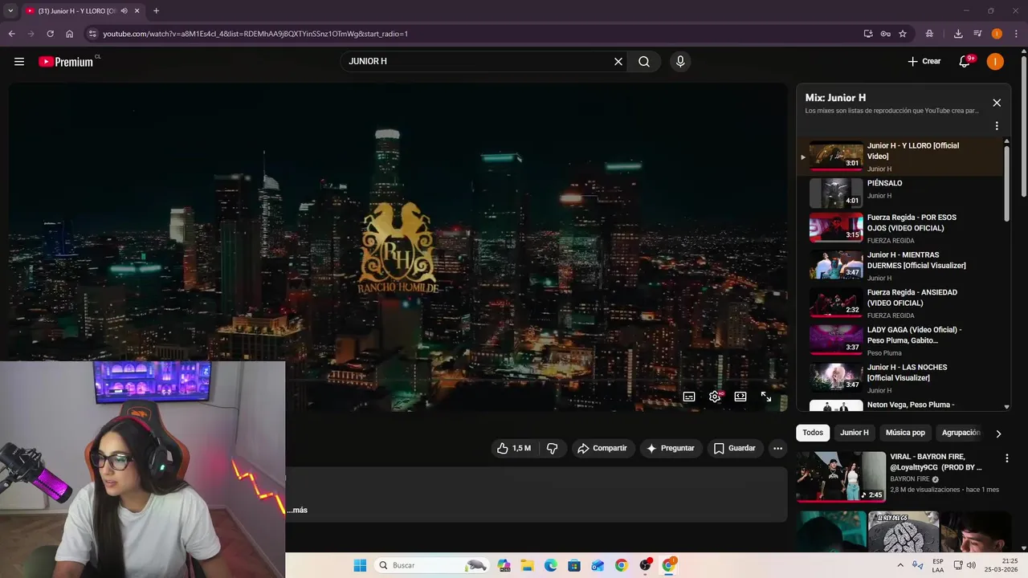Screen dimensions: 1028x578
Task: Select the Agrupación filter chip
Action: [961, 433]
